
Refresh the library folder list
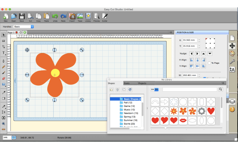click(x=130, y=90)
